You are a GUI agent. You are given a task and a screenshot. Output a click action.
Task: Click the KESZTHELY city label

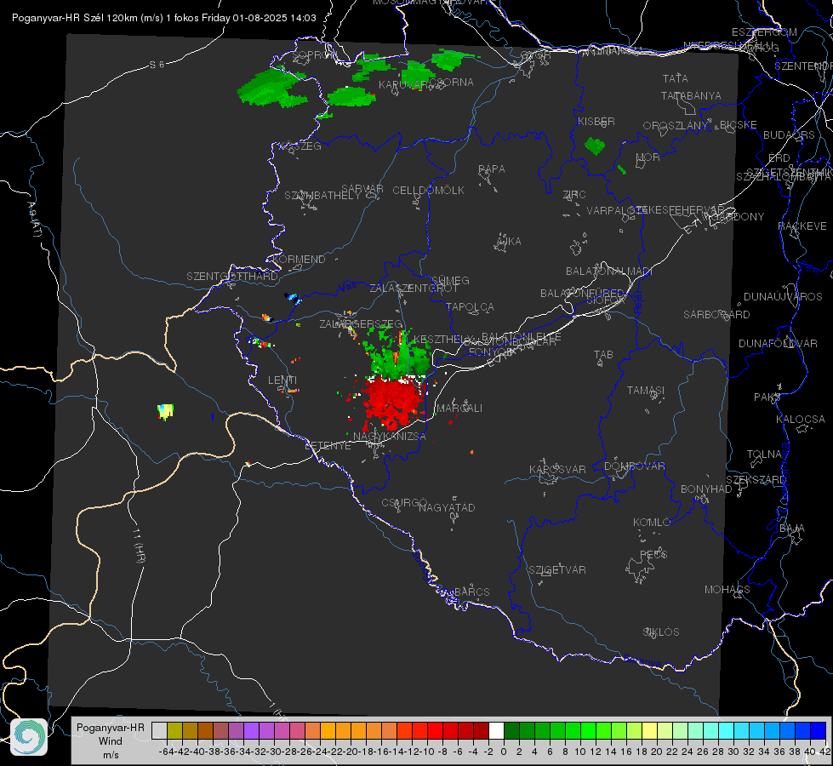click(x=443, y=339)
